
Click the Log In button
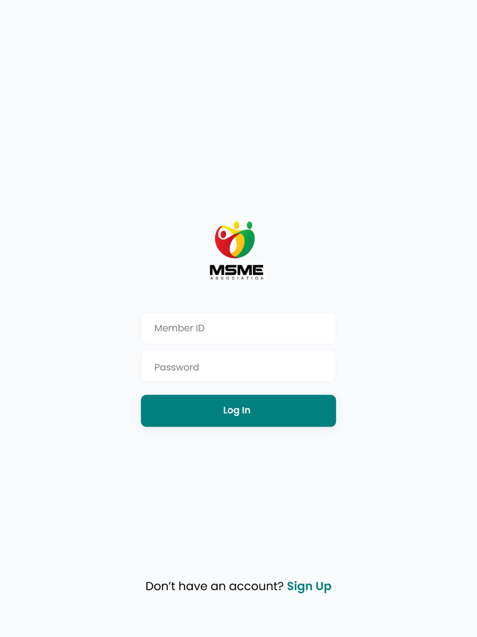pyautogui.click(x=238, y=411)
